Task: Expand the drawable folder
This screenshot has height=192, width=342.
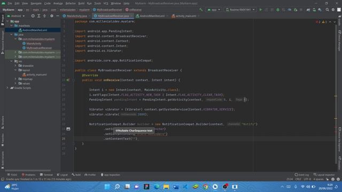Action: click(x=15, y=66)
